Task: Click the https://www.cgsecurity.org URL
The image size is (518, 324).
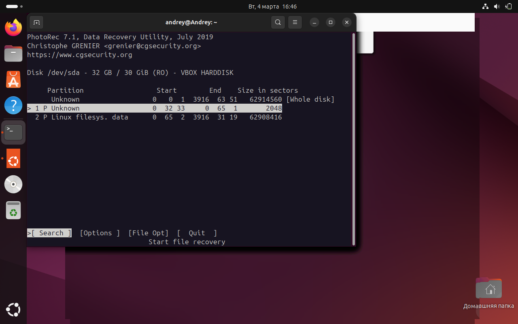Action: point(80,55)
